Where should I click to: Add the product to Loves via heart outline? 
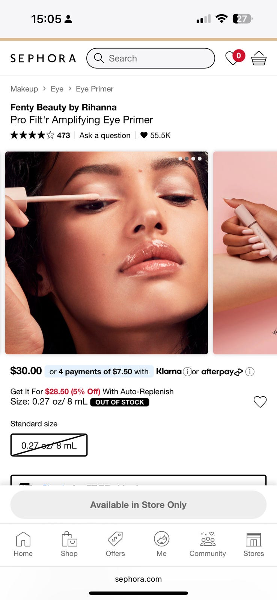point(260,402)
